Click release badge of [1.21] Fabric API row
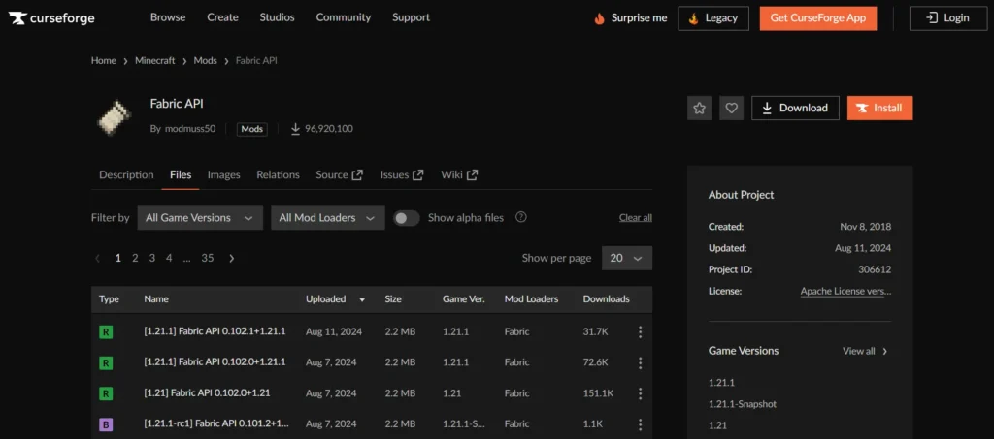994x439 pixels. click(x=106, y=393)
